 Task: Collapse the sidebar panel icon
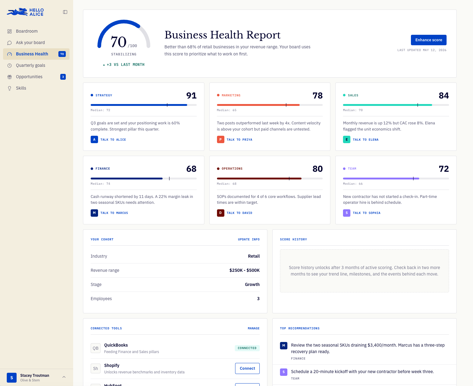click(x=65, y=12)
